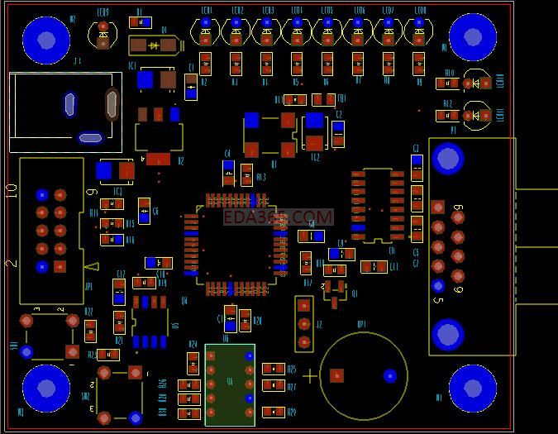Screen dimensions: 558x434
Task: Select resistor R25 beside U6
Action: [274, 369]
